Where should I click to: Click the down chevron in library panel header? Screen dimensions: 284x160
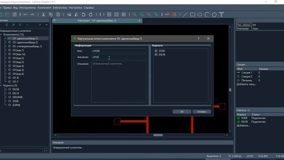coord(47,25)
